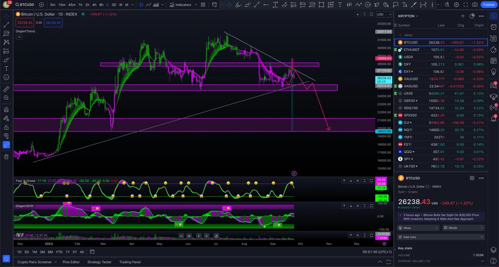
Task: Take a chart snapshot with the camera icon
Action: (x=474, y=5)
